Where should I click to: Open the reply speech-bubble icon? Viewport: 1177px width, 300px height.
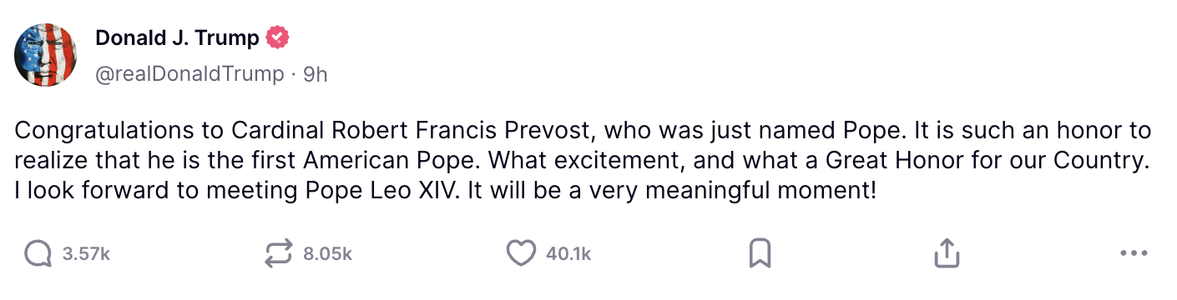click(38, 254)
